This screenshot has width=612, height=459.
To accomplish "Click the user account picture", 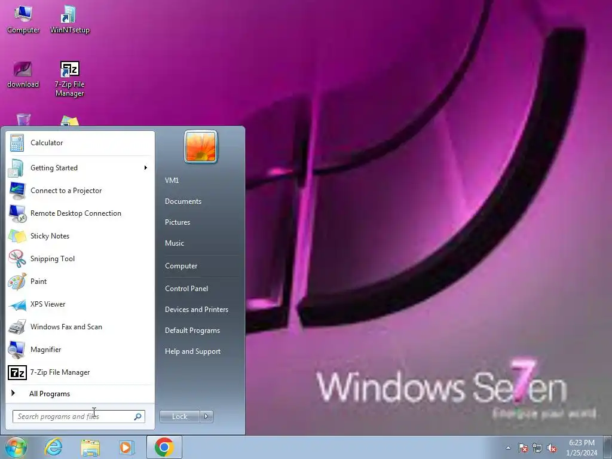I will (x=201, y=147).
